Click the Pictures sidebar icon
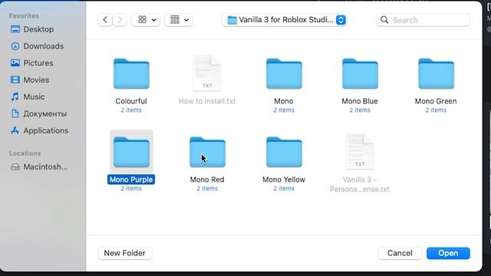Screen dimensions: 491x276 coord(15,63)
